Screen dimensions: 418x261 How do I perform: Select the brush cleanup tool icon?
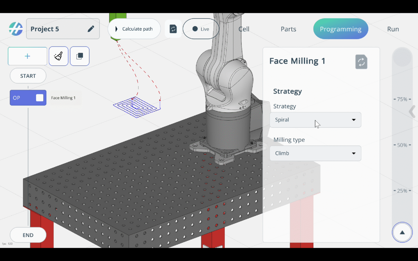(x=58, y=56)
